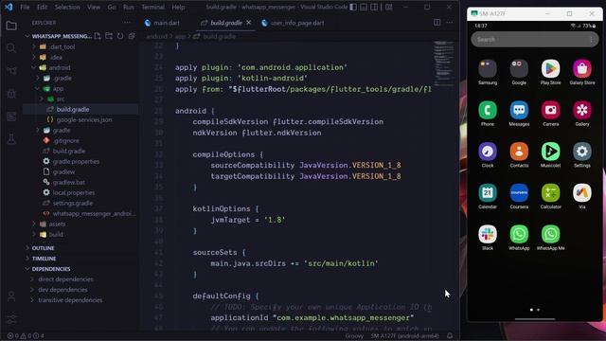Open Calendar app on phone

(x=488, y=196)
